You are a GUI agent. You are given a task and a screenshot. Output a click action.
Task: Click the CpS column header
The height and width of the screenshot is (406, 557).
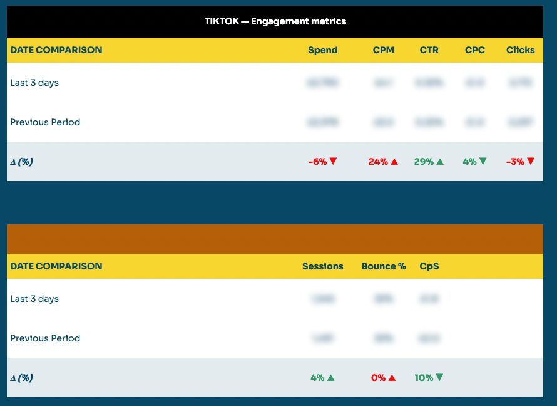pos(429,266)
